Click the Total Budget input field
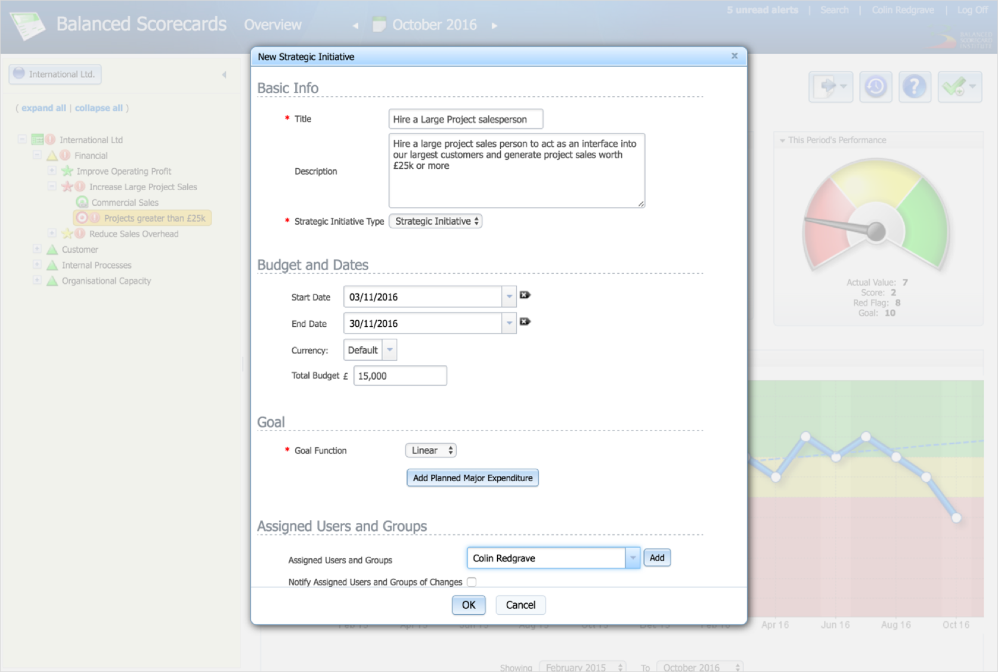Image resolution: width=998 pixels, height=672 pixels. (x=400, y=376)
